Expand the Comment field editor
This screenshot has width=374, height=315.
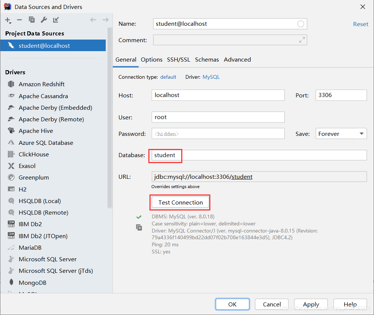(x=302, y=40)
